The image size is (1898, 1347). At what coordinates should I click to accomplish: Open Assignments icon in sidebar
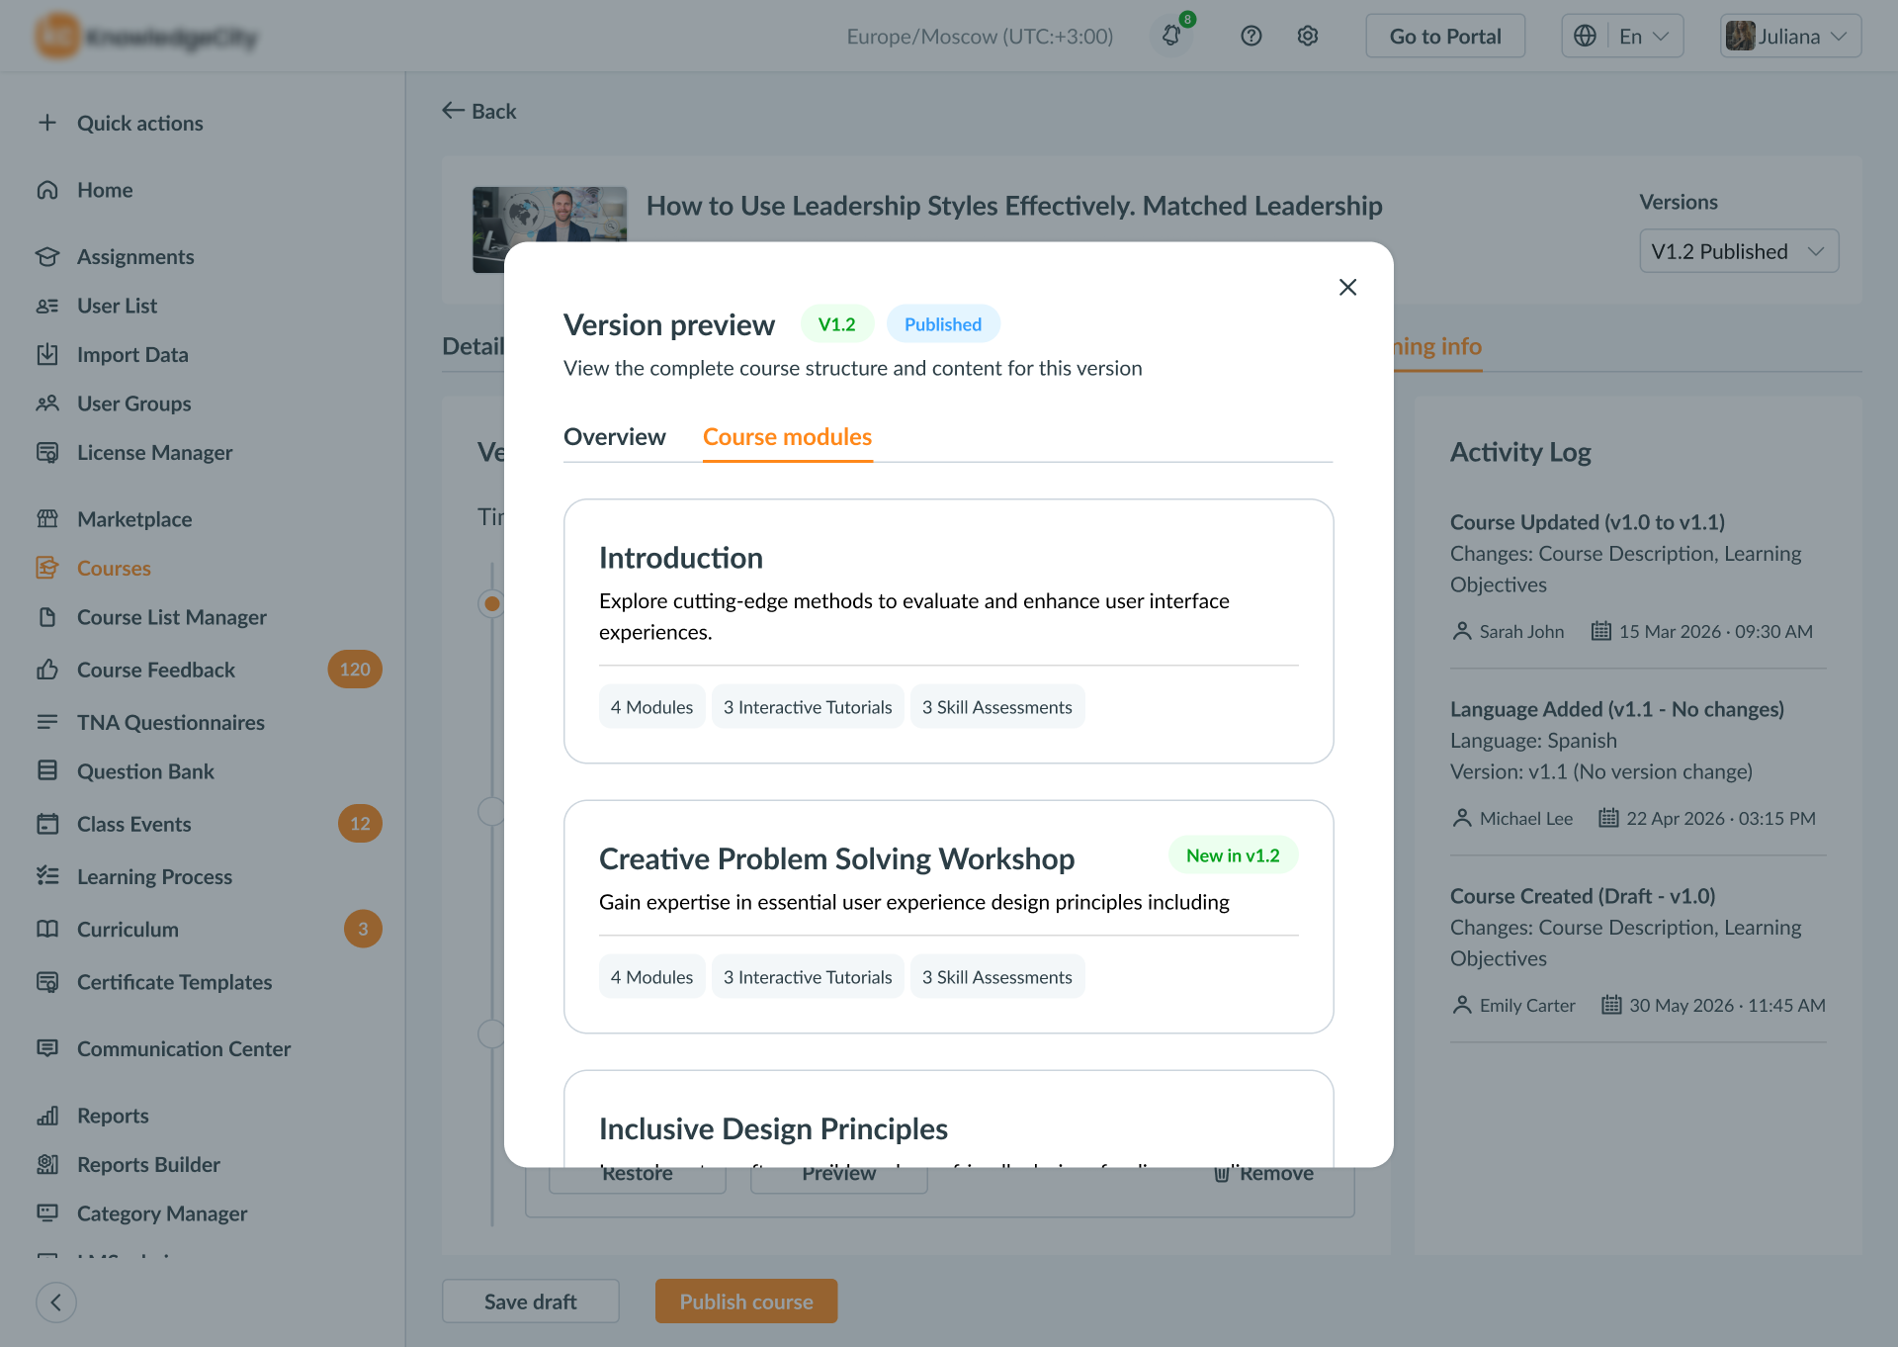tap(46, 256)
